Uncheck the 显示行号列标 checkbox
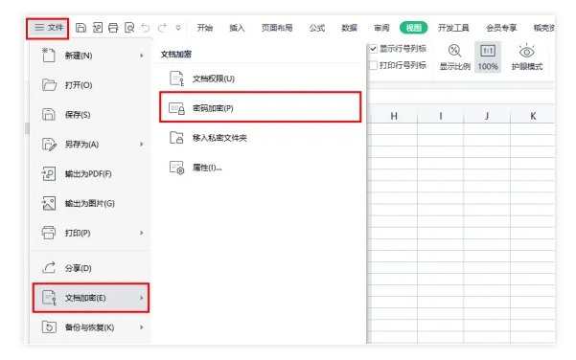This screenshot has width=576, height=360. (373, 49)
